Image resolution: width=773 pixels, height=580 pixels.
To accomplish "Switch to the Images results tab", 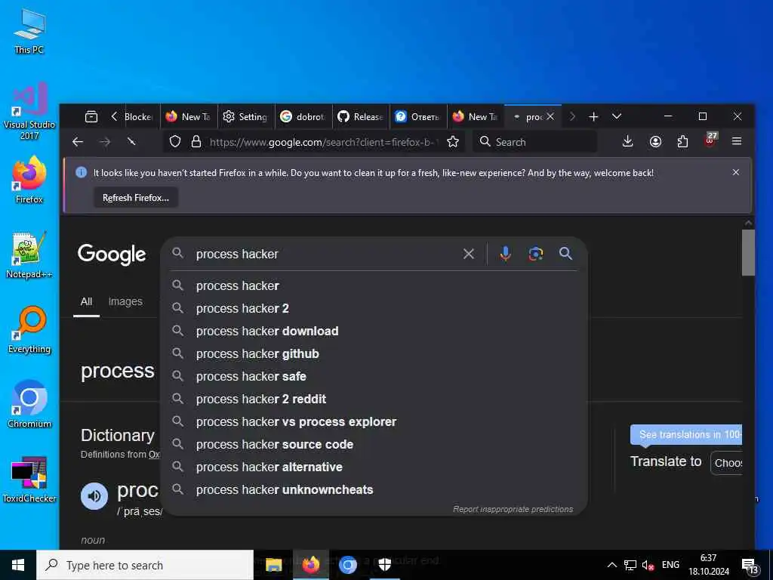I will click(125, 302).
